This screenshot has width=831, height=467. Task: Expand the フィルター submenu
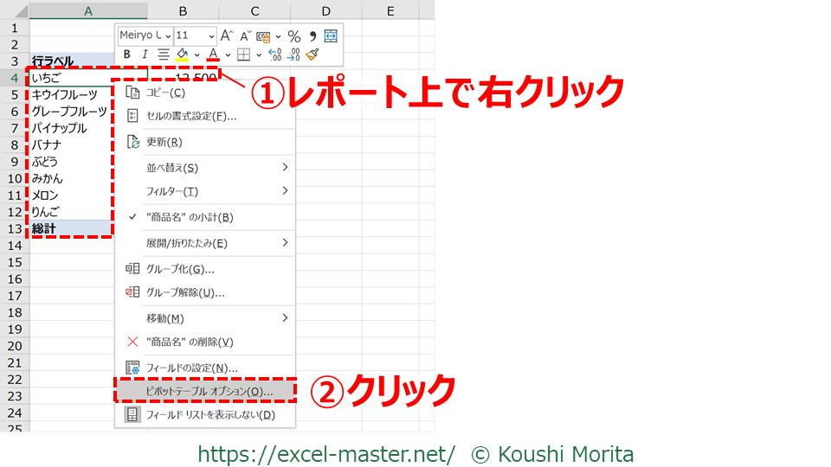[x=206, y=191]
